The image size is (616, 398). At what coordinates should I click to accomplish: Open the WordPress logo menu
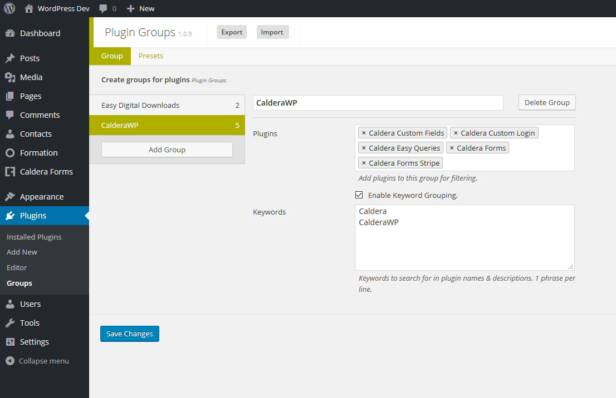[9, 8]
